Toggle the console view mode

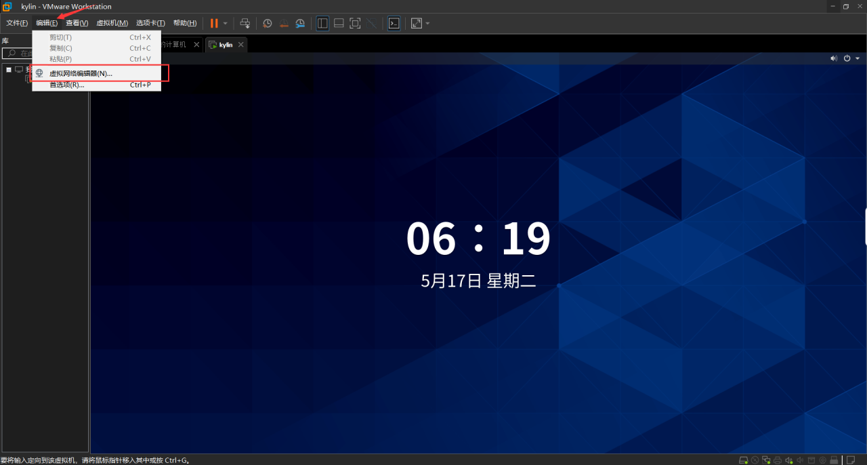pos(394,23)
